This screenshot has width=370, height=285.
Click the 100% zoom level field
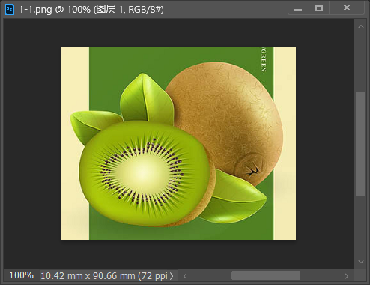tap(22, 275)
